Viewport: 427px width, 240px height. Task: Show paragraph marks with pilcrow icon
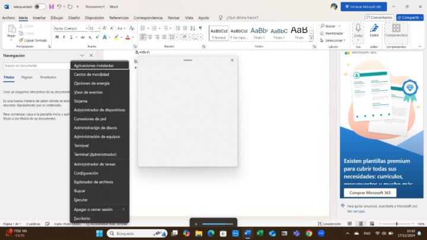point(200,28)
